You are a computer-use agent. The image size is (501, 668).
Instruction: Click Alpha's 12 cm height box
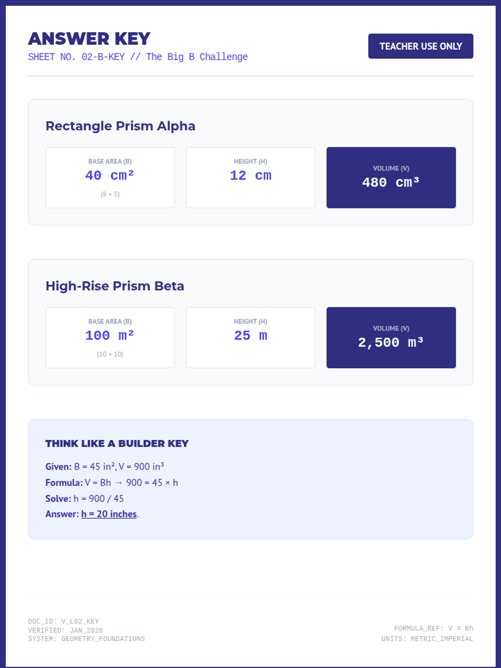pos(250,177)
